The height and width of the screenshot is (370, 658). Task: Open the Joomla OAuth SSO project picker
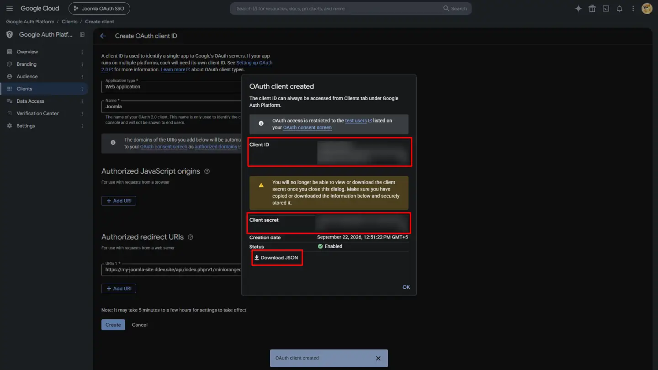99,9
